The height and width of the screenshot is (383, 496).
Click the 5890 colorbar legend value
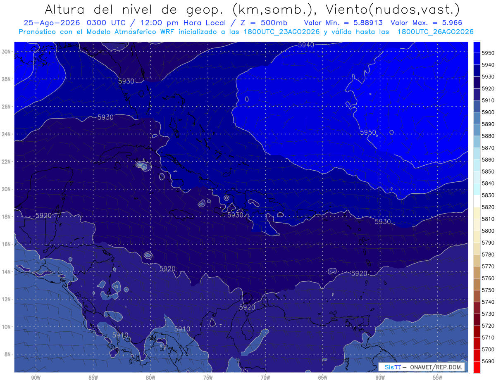pos(488,124)
